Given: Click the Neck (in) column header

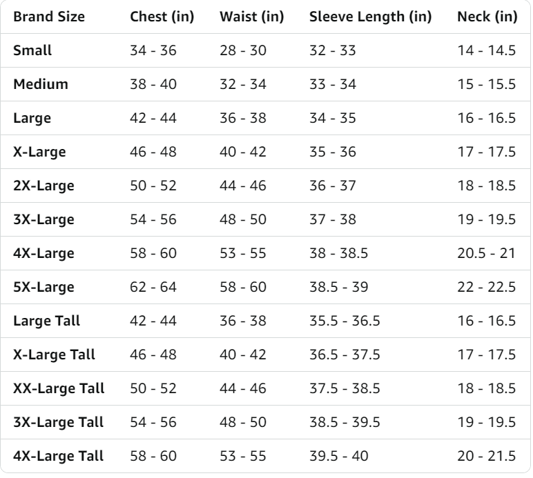Looking at the screenshot, I should click(x=487, y=17).
